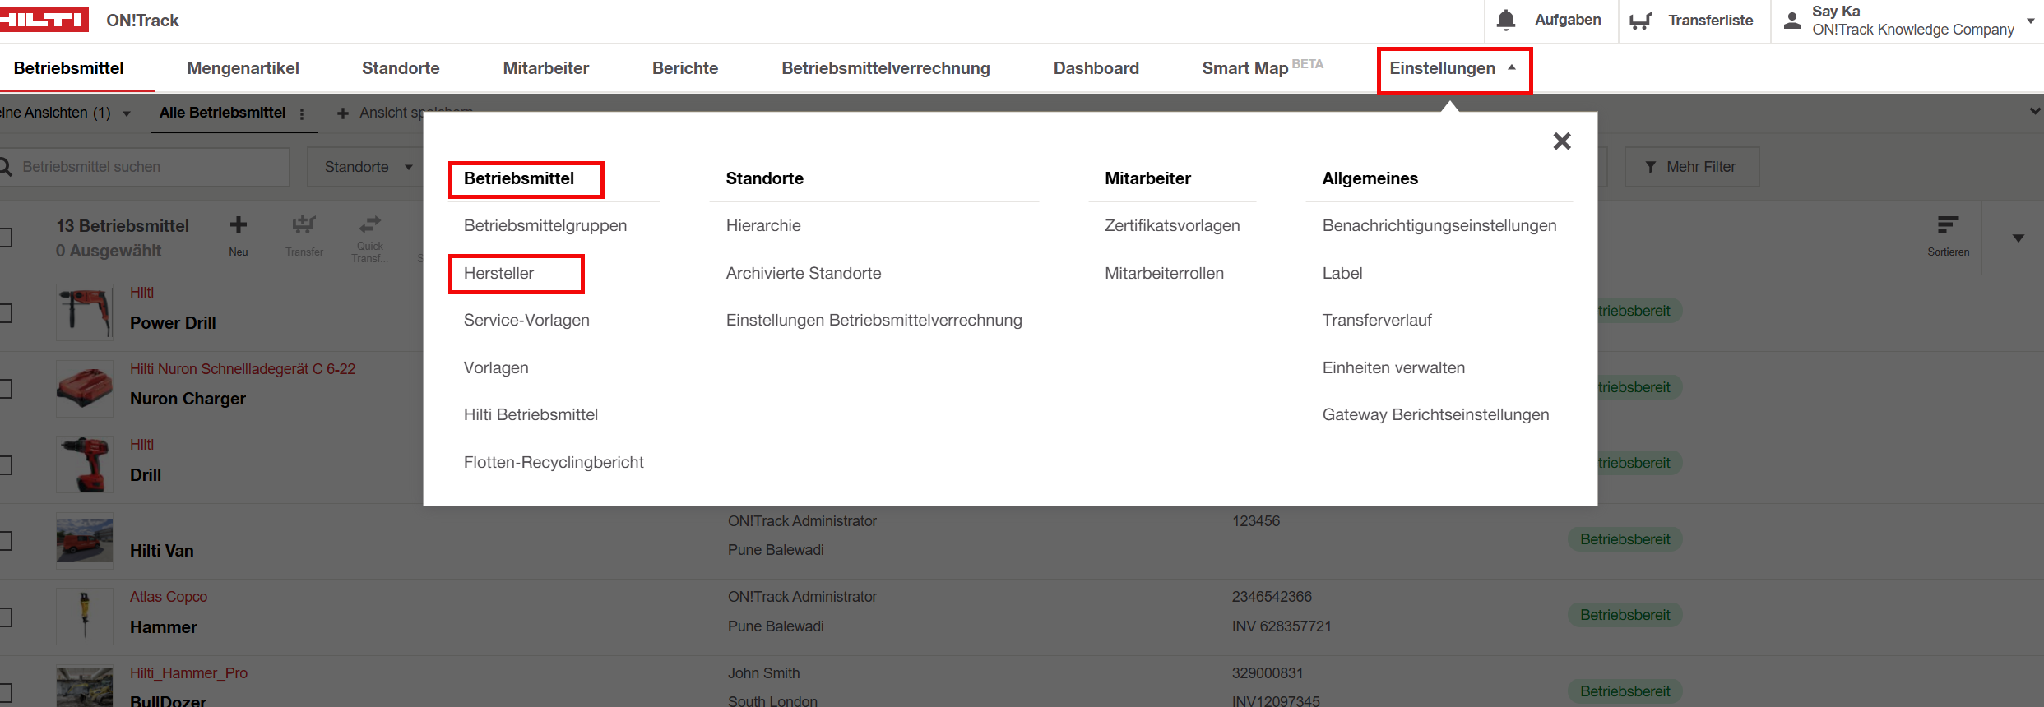Open Vorlagen in the settings menu

click(496, 367)
